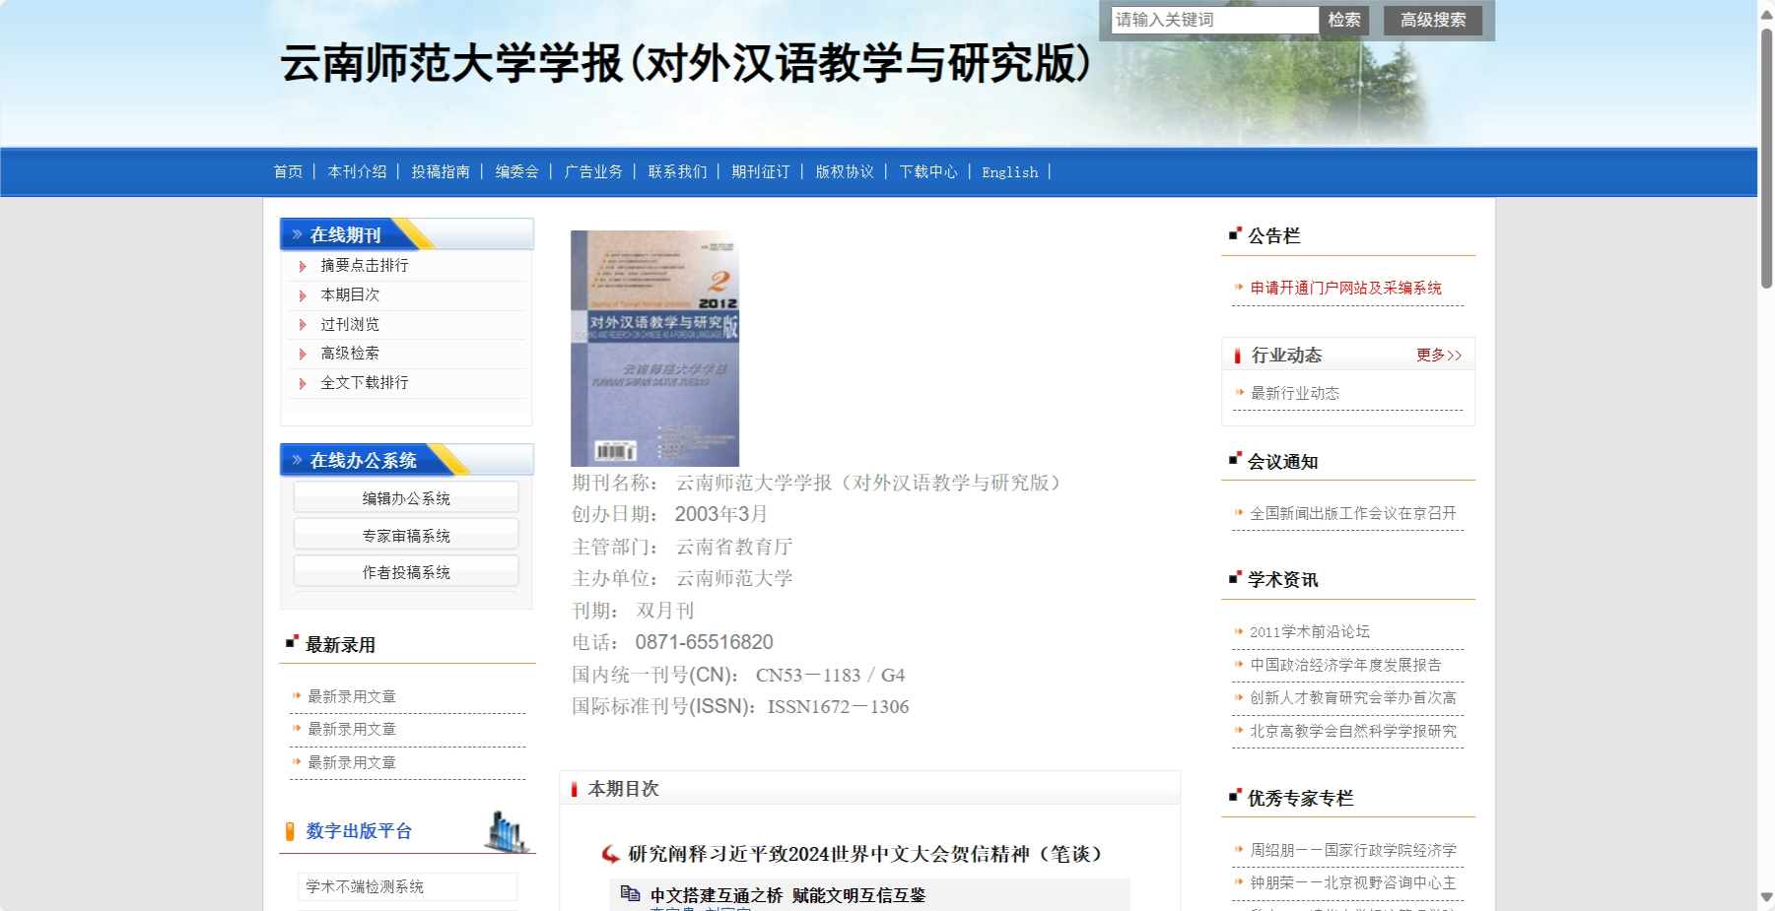Open 学术不端检测系统 link

[365, 886]
